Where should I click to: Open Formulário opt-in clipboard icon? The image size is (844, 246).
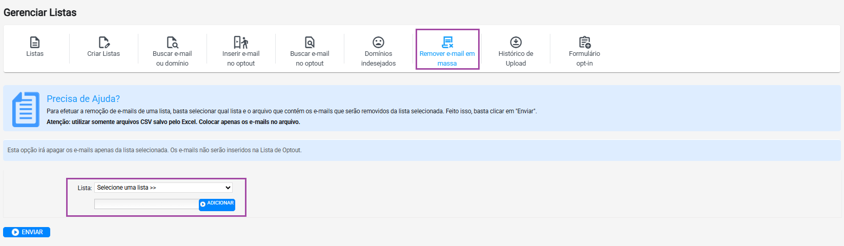coord(585,42)
